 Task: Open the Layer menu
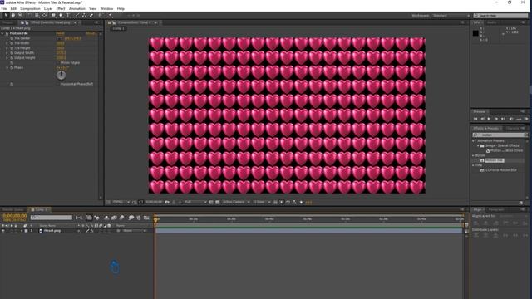pyautogui.click(x=48, y=9)
